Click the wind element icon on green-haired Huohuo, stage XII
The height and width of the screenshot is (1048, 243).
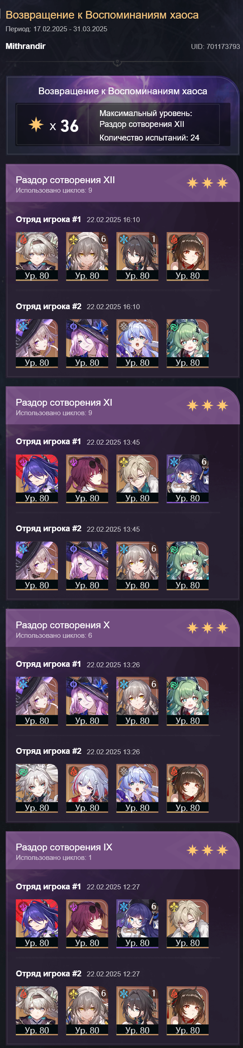[x=173, y=326]
